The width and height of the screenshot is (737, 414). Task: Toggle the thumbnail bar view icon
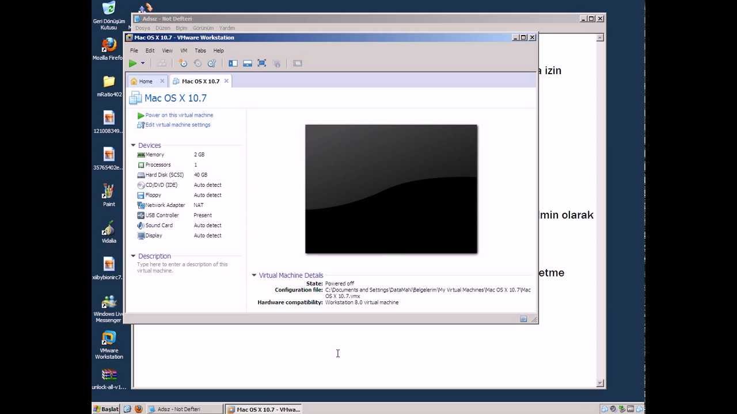(248, 63)
